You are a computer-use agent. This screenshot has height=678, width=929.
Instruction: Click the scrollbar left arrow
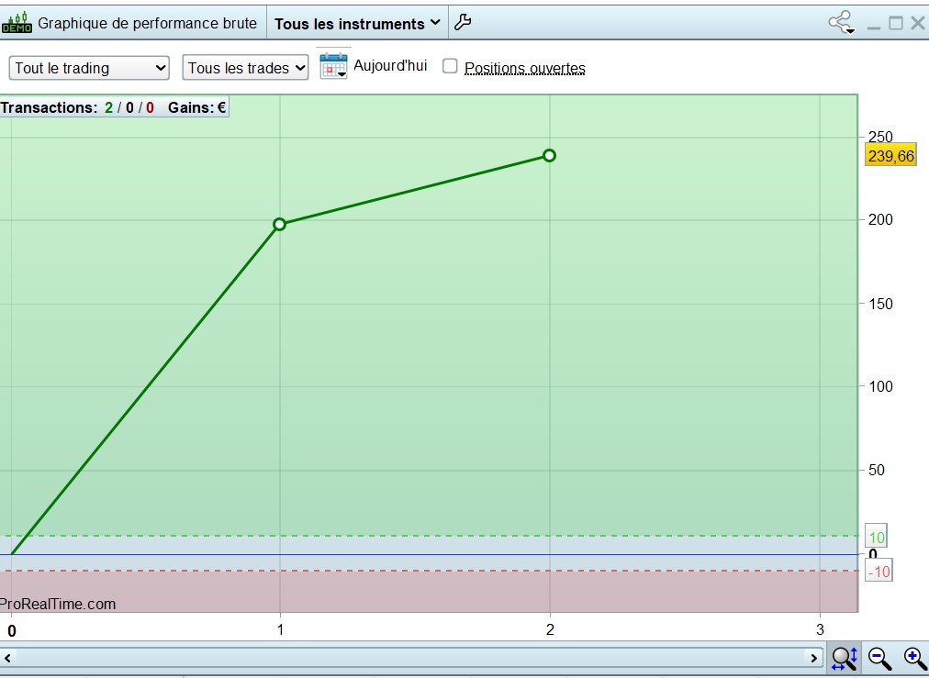click(7, 657)
